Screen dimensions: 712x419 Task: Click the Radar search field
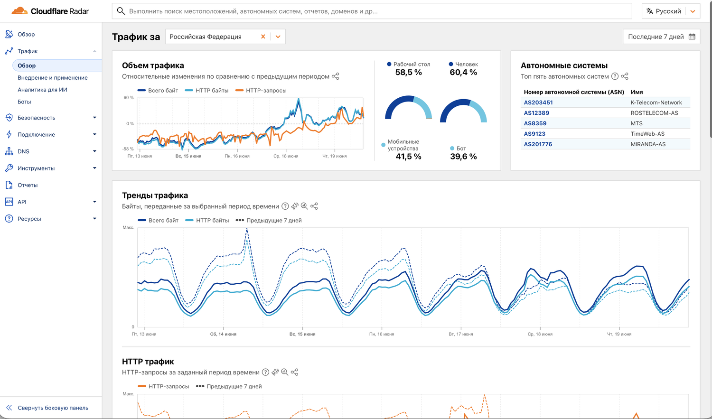(x=372, y=11)
